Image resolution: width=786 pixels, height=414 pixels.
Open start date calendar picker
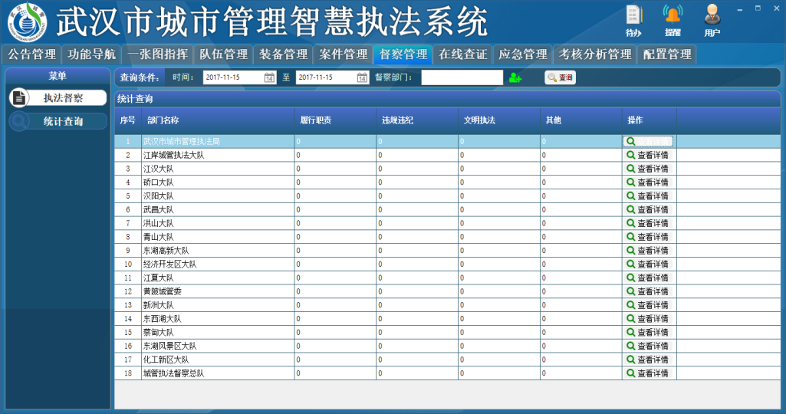(x=269, y=77)
